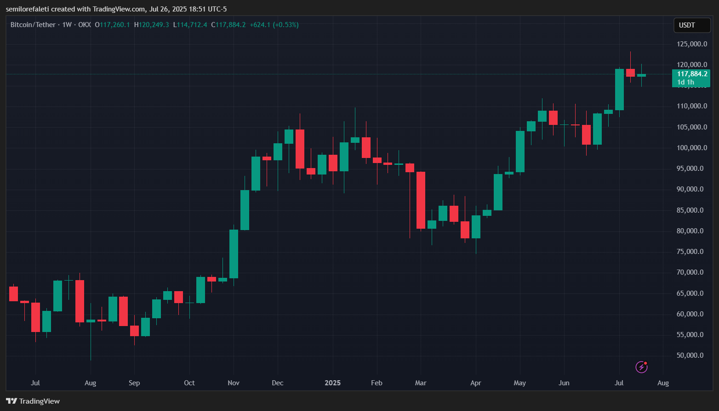719x411 pixels.
Task: Click the low value L114,712.4
Action: [190, 25]
